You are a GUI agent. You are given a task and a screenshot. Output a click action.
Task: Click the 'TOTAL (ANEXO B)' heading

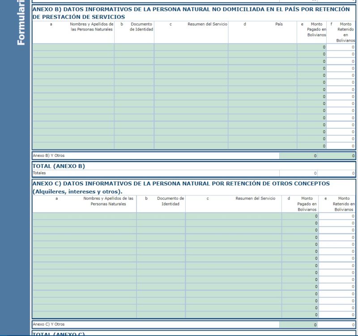pyautogui.click(x=59, y=166)
